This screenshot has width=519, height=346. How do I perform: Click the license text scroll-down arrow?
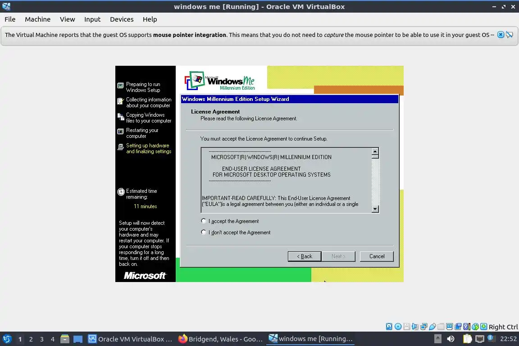coord(375,209)
